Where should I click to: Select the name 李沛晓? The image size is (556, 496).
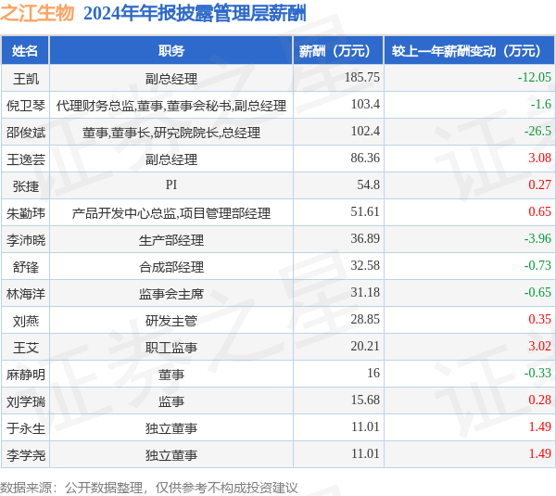[x=26, y=240]
